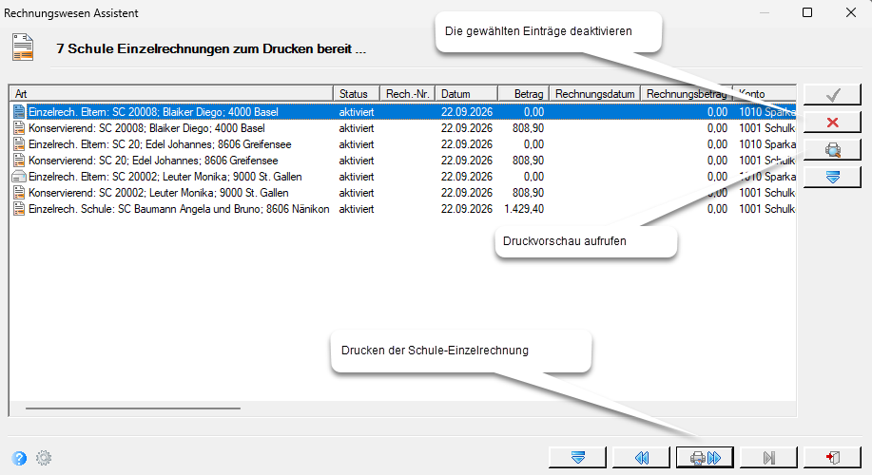Print the Schule-Einzelrechnung with the printer-forward button
The height and width of the screenshot is (475, 872).
tap(705, 458)
